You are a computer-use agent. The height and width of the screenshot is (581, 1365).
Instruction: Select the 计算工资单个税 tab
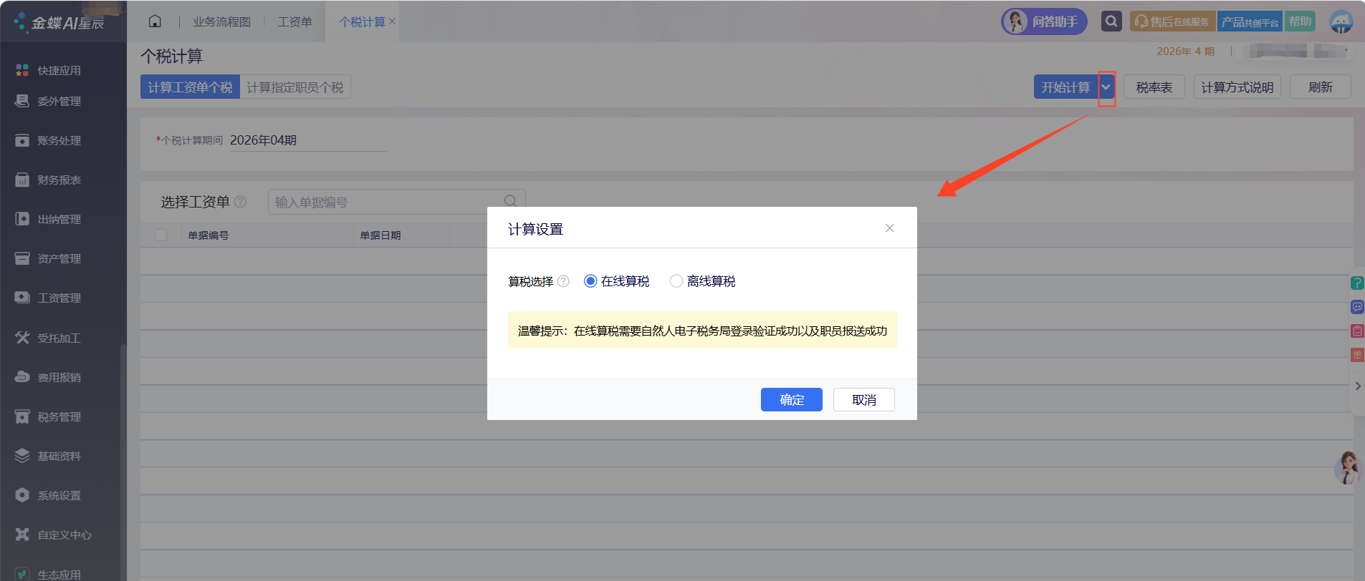(x=190, y=87)
